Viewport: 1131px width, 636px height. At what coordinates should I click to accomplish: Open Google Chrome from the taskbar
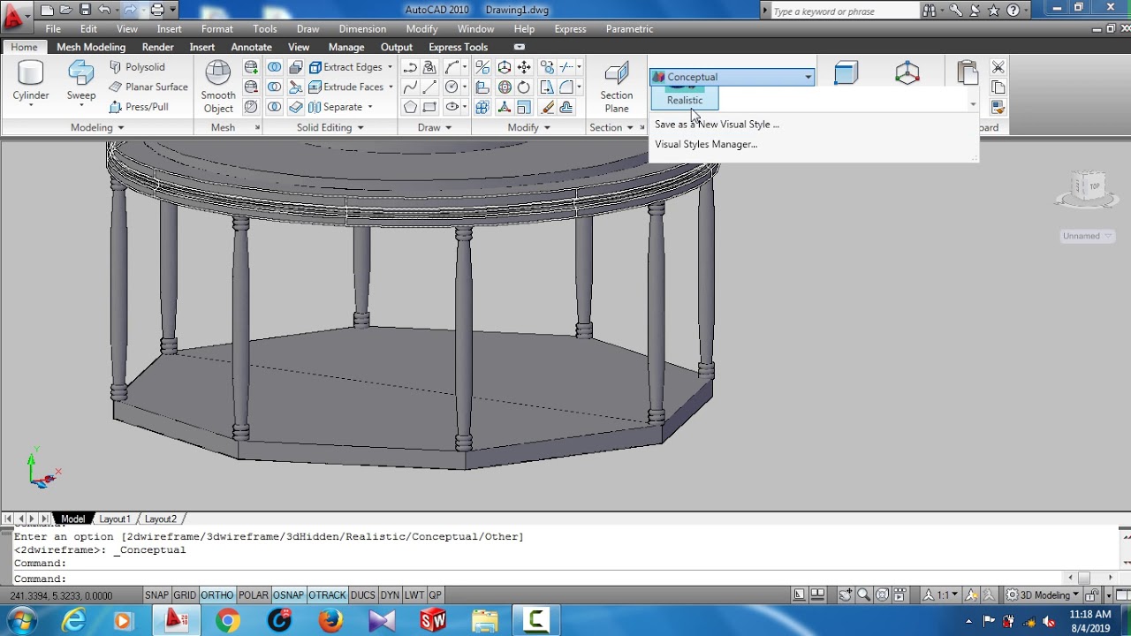[x=228, y=621]
